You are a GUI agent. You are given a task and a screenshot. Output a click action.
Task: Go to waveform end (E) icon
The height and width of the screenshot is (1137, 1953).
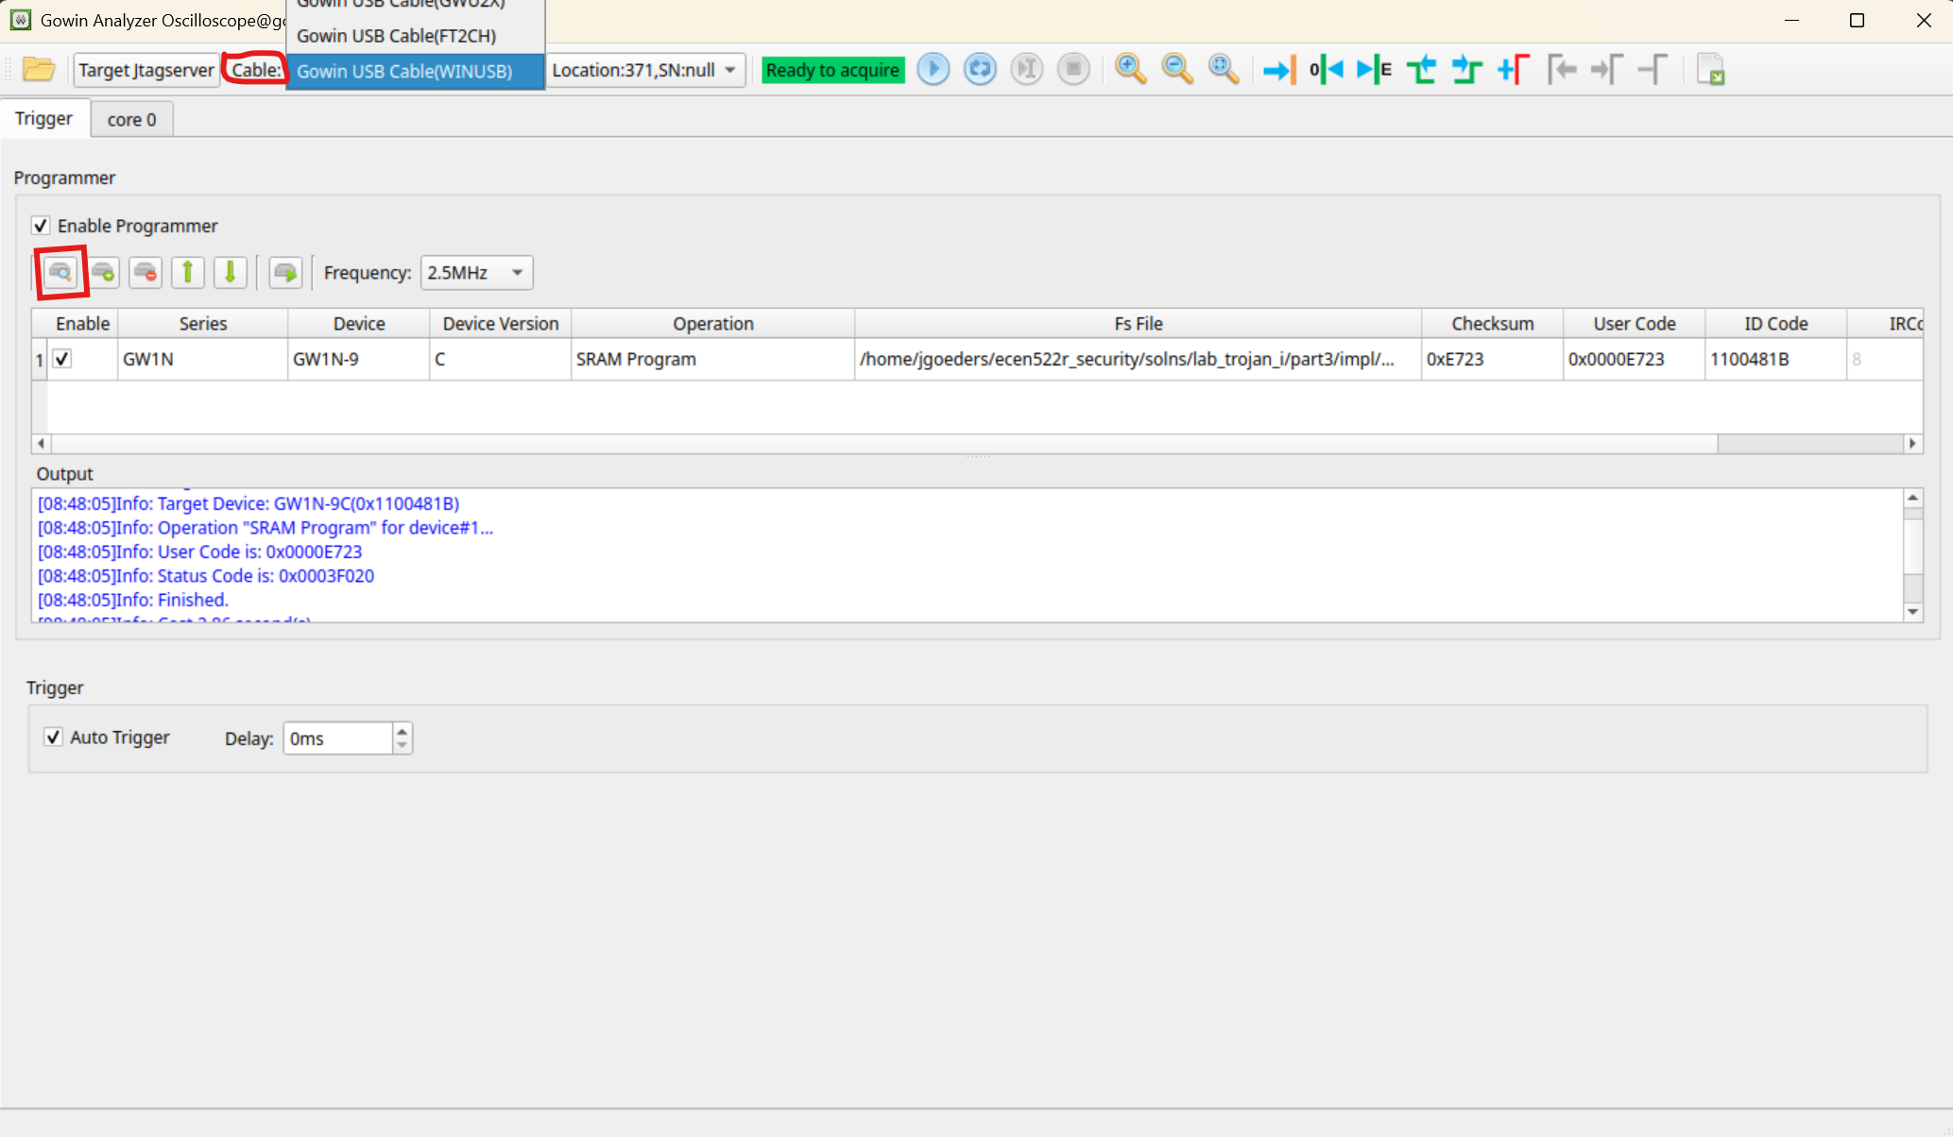coord(1374,69)
